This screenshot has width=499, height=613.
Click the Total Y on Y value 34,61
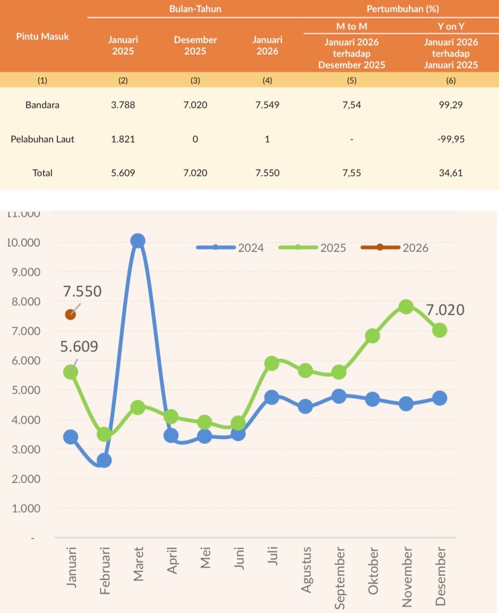pyautogui.click(x=450, y=173)
